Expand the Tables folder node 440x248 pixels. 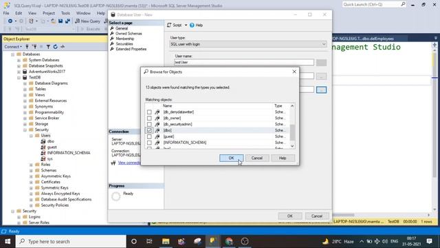click(25, 89)
